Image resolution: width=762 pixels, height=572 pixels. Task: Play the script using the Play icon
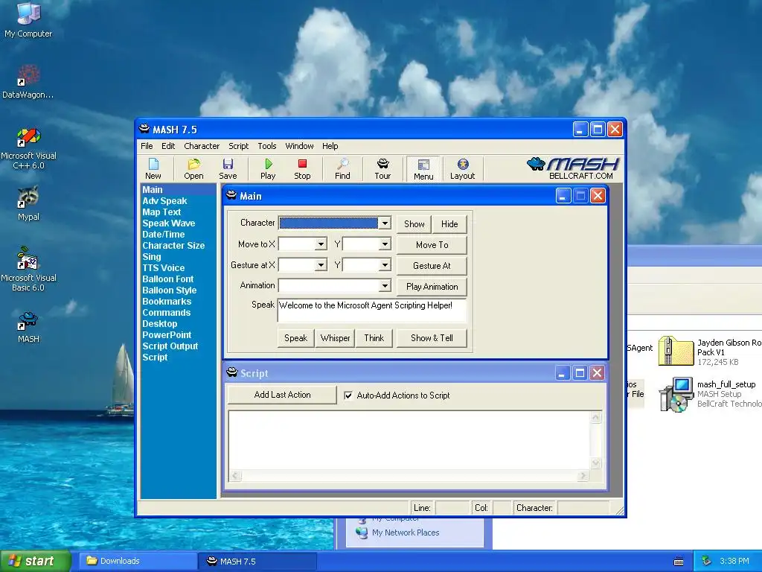(268, 169)
